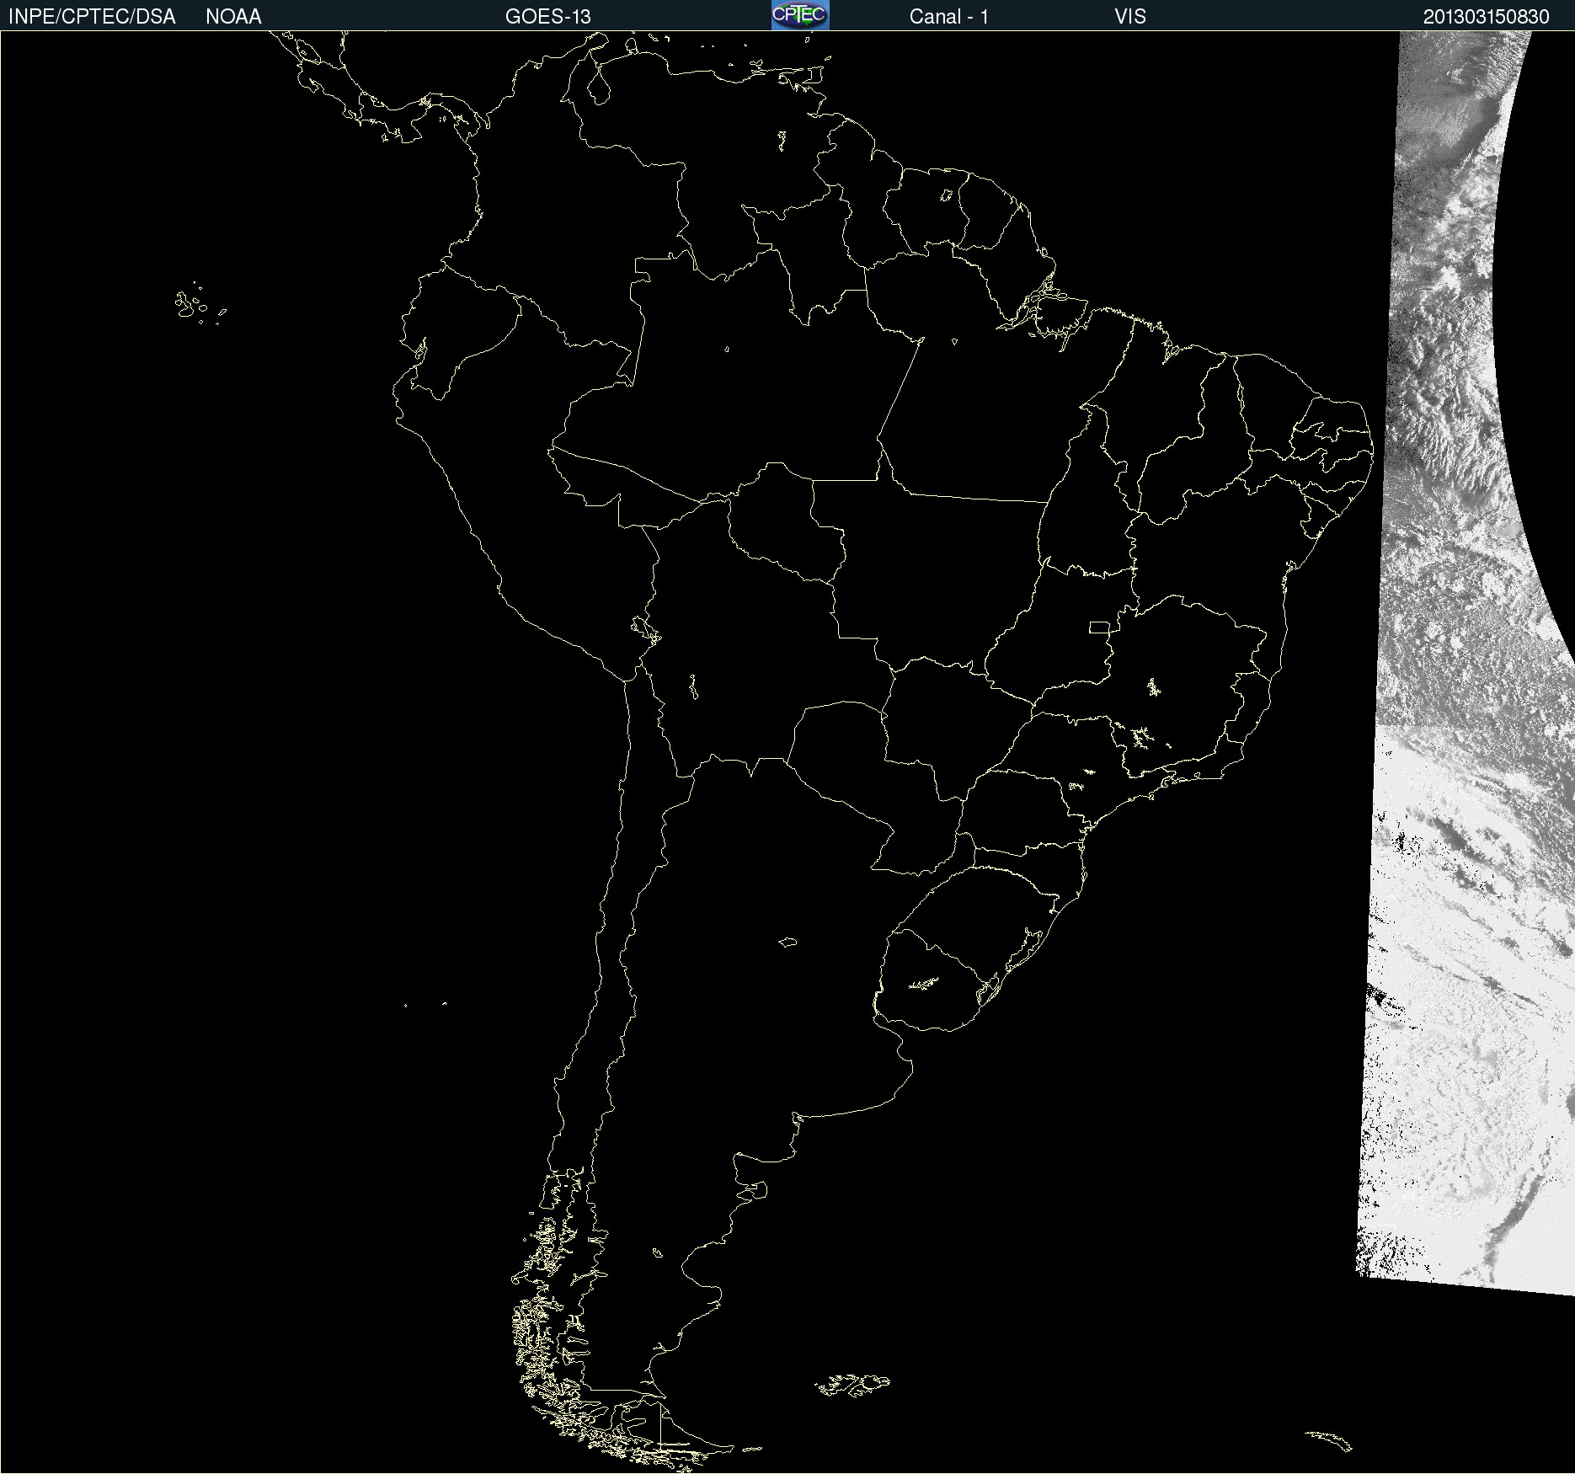Viewport: 1575px width, 1474px height.
Task: Click the rectangular Distrito Federal outline in Brazil
Action: pyautogui.click(x=1099, y=627)
